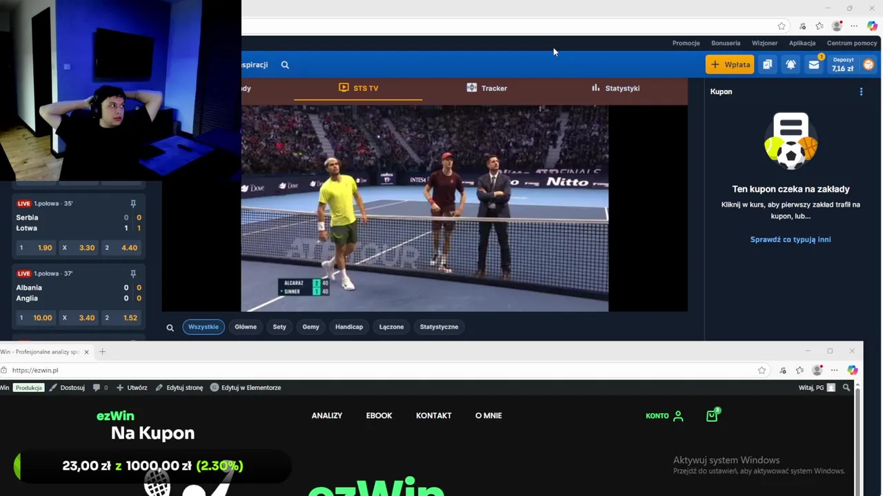This screenshot has width=883, height=496.
Task: Open Copilot icon in ezWin browser
Action: 853,371
